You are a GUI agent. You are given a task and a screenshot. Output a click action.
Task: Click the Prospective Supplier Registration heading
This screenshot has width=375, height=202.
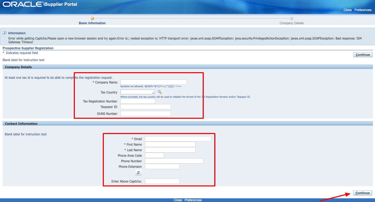[28, 48]
